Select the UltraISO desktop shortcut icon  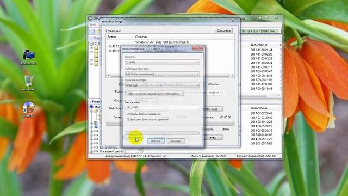point(29,109)
